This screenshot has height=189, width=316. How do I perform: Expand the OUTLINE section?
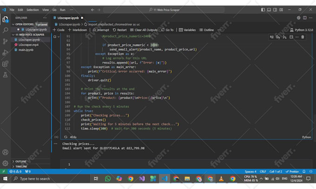[x=20, y=162]
